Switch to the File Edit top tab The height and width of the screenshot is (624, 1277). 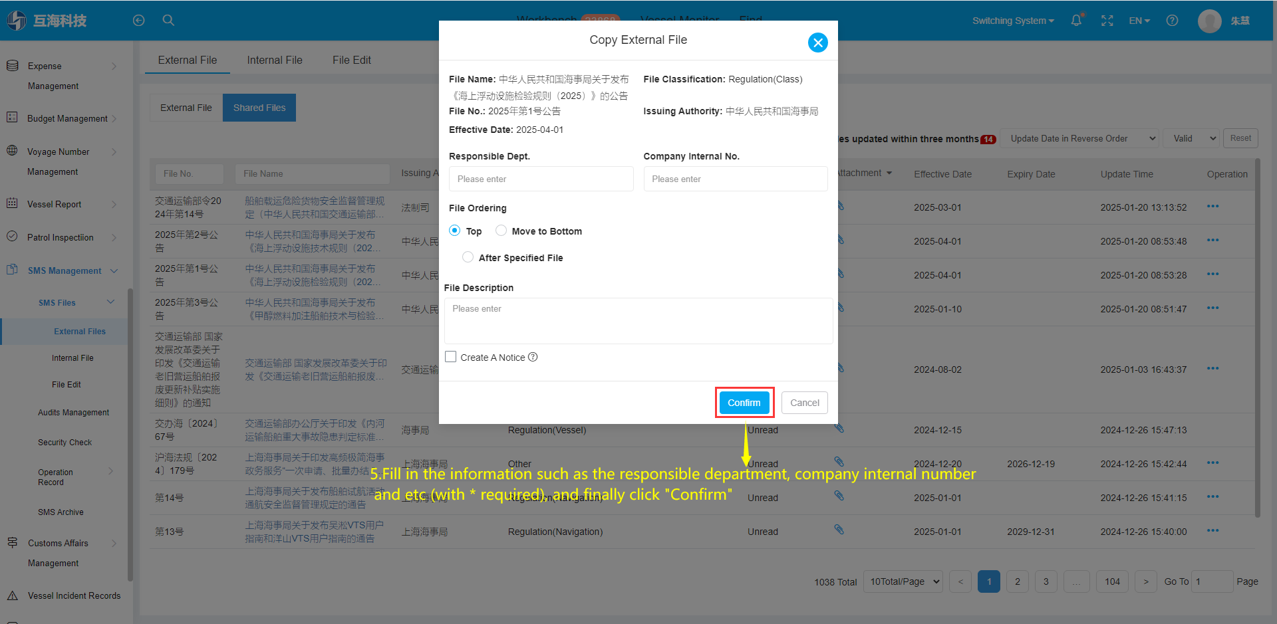[x=352, y=60]
